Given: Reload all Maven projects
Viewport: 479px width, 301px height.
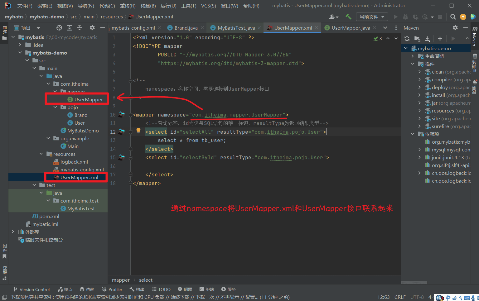Looking at the screenshot, I should [x=407, y=39].
